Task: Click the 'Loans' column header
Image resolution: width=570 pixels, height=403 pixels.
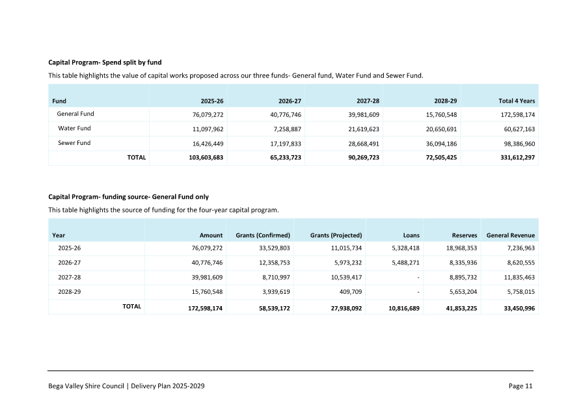Action: click(411, 235)
